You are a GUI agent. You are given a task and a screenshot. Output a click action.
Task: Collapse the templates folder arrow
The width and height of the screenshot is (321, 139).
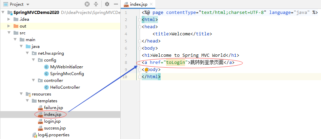tap(27, 101)
